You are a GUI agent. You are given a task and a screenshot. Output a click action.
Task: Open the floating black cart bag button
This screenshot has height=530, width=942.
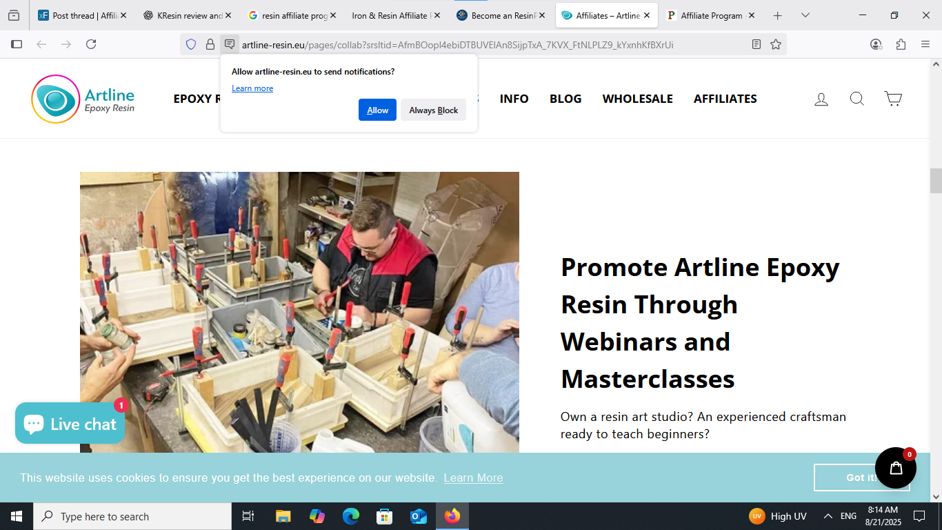click(x=896, y=468)
